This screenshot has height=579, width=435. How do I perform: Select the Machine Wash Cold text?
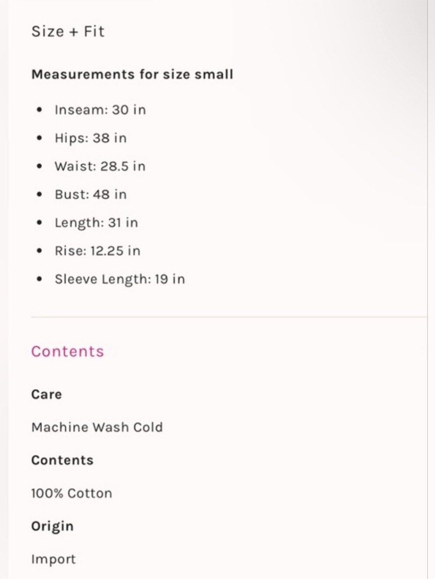(x=97, y=427)
